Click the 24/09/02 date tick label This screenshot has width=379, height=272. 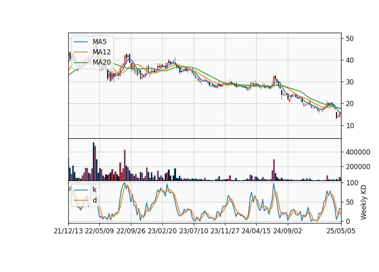[288, 231]
